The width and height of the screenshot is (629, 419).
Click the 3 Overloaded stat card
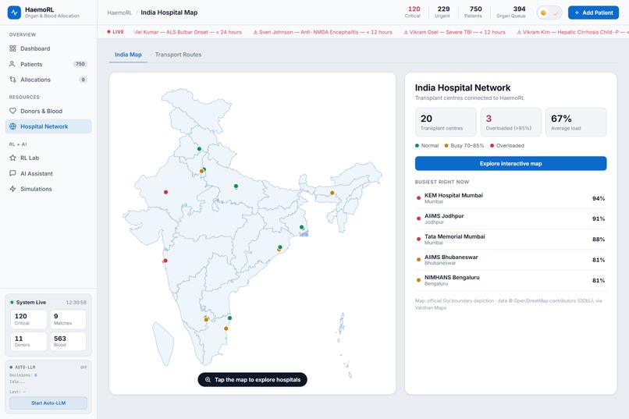point(510,122)
